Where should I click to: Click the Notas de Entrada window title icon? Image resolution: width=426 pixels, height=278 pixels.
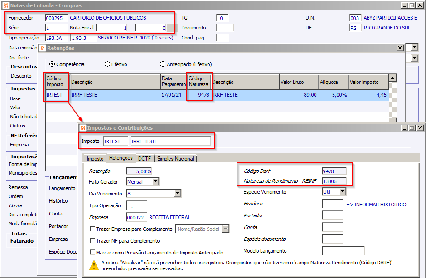(x=5, y=5)
